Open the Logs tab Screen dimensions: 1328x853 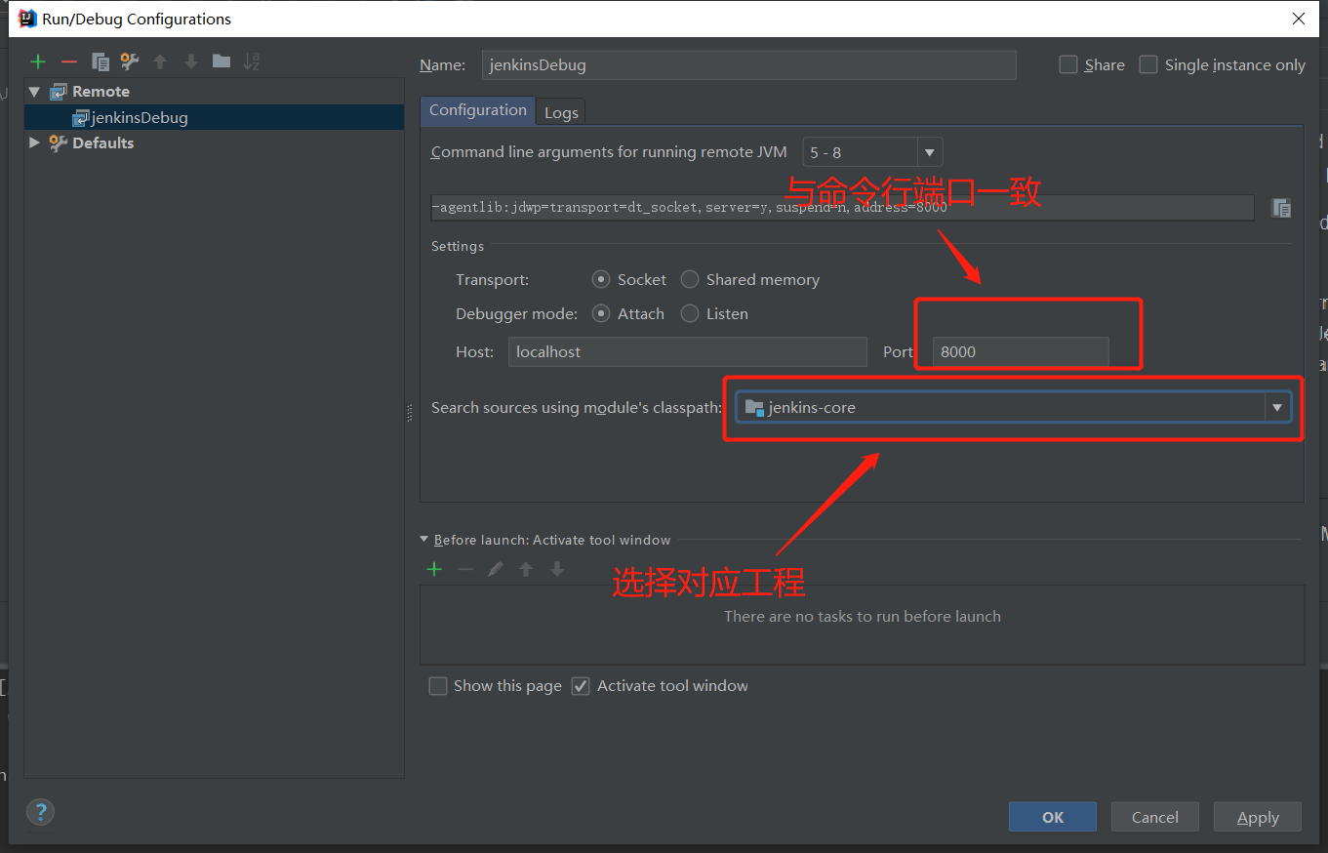click(x=561, y=112)
